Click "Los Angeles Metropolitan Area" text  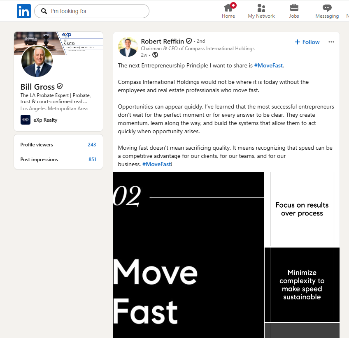[54, 109]
